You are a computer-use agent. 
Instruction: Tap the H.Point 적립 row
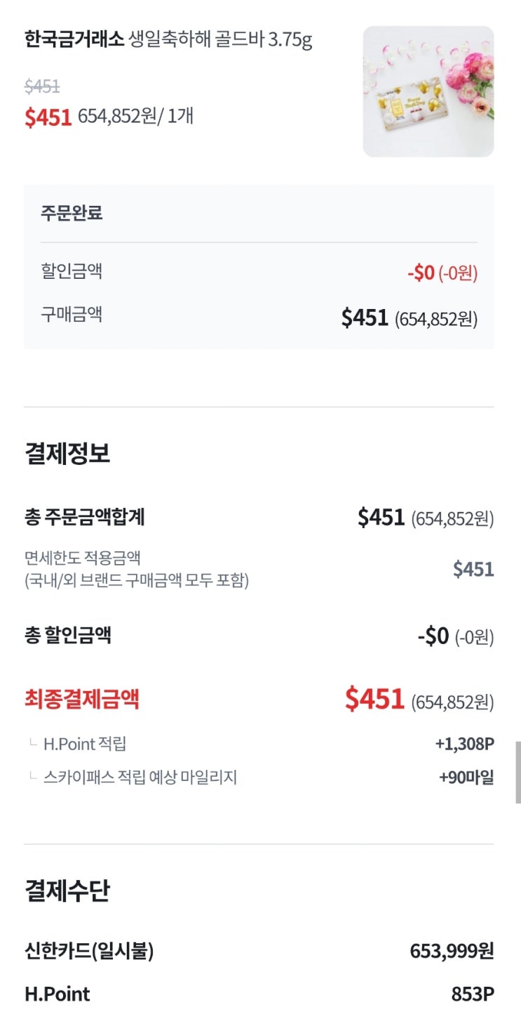tap(85, 744)
